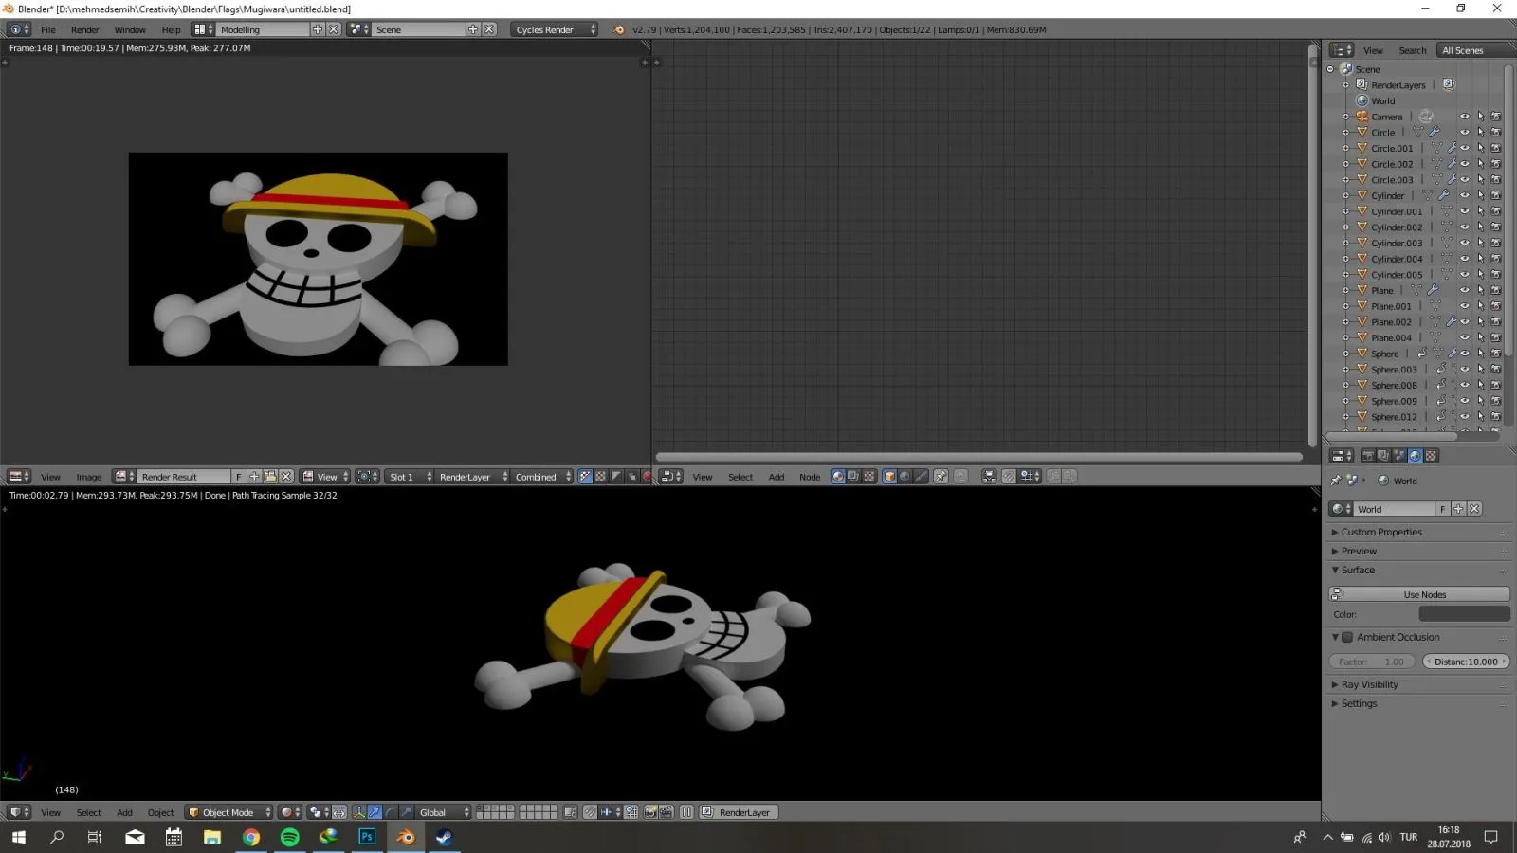Create new image with plus icon
1517x853 pixels.
(255, 477)
